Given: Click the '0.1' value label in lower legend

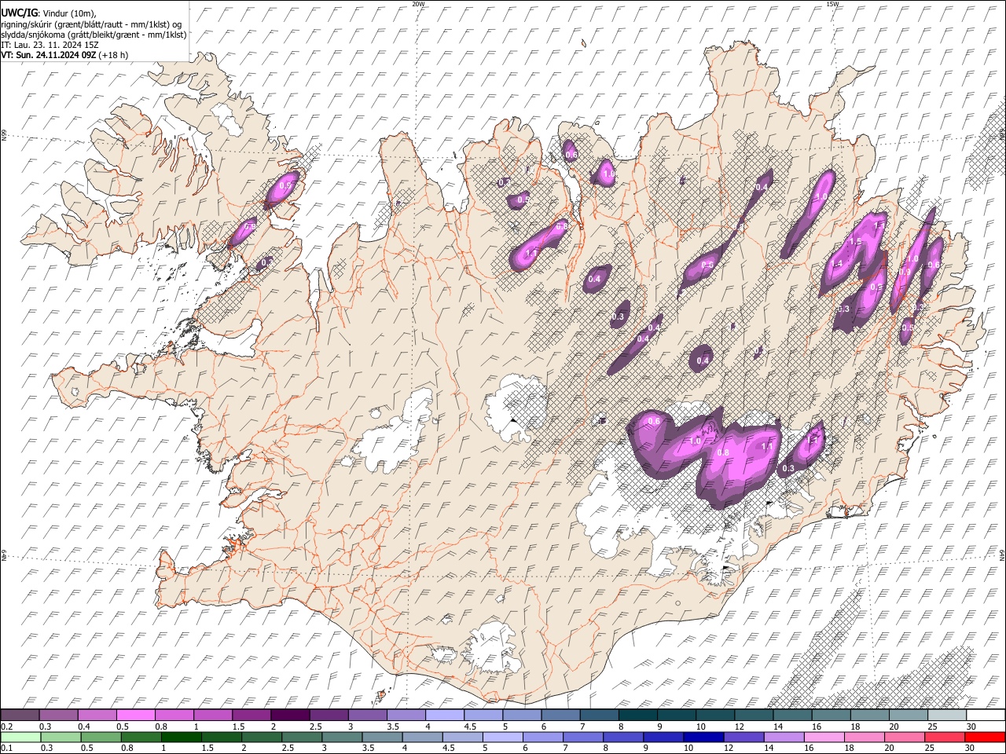Looking at the screenshot, I should coord(6,748).
